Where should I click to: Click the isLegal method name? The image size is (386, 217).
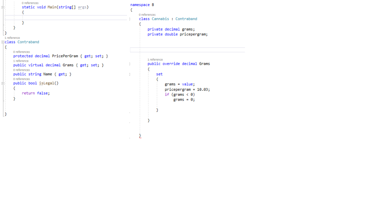point(46,83)
